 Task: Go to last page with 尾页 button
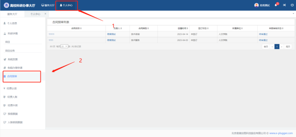point(288,47)
